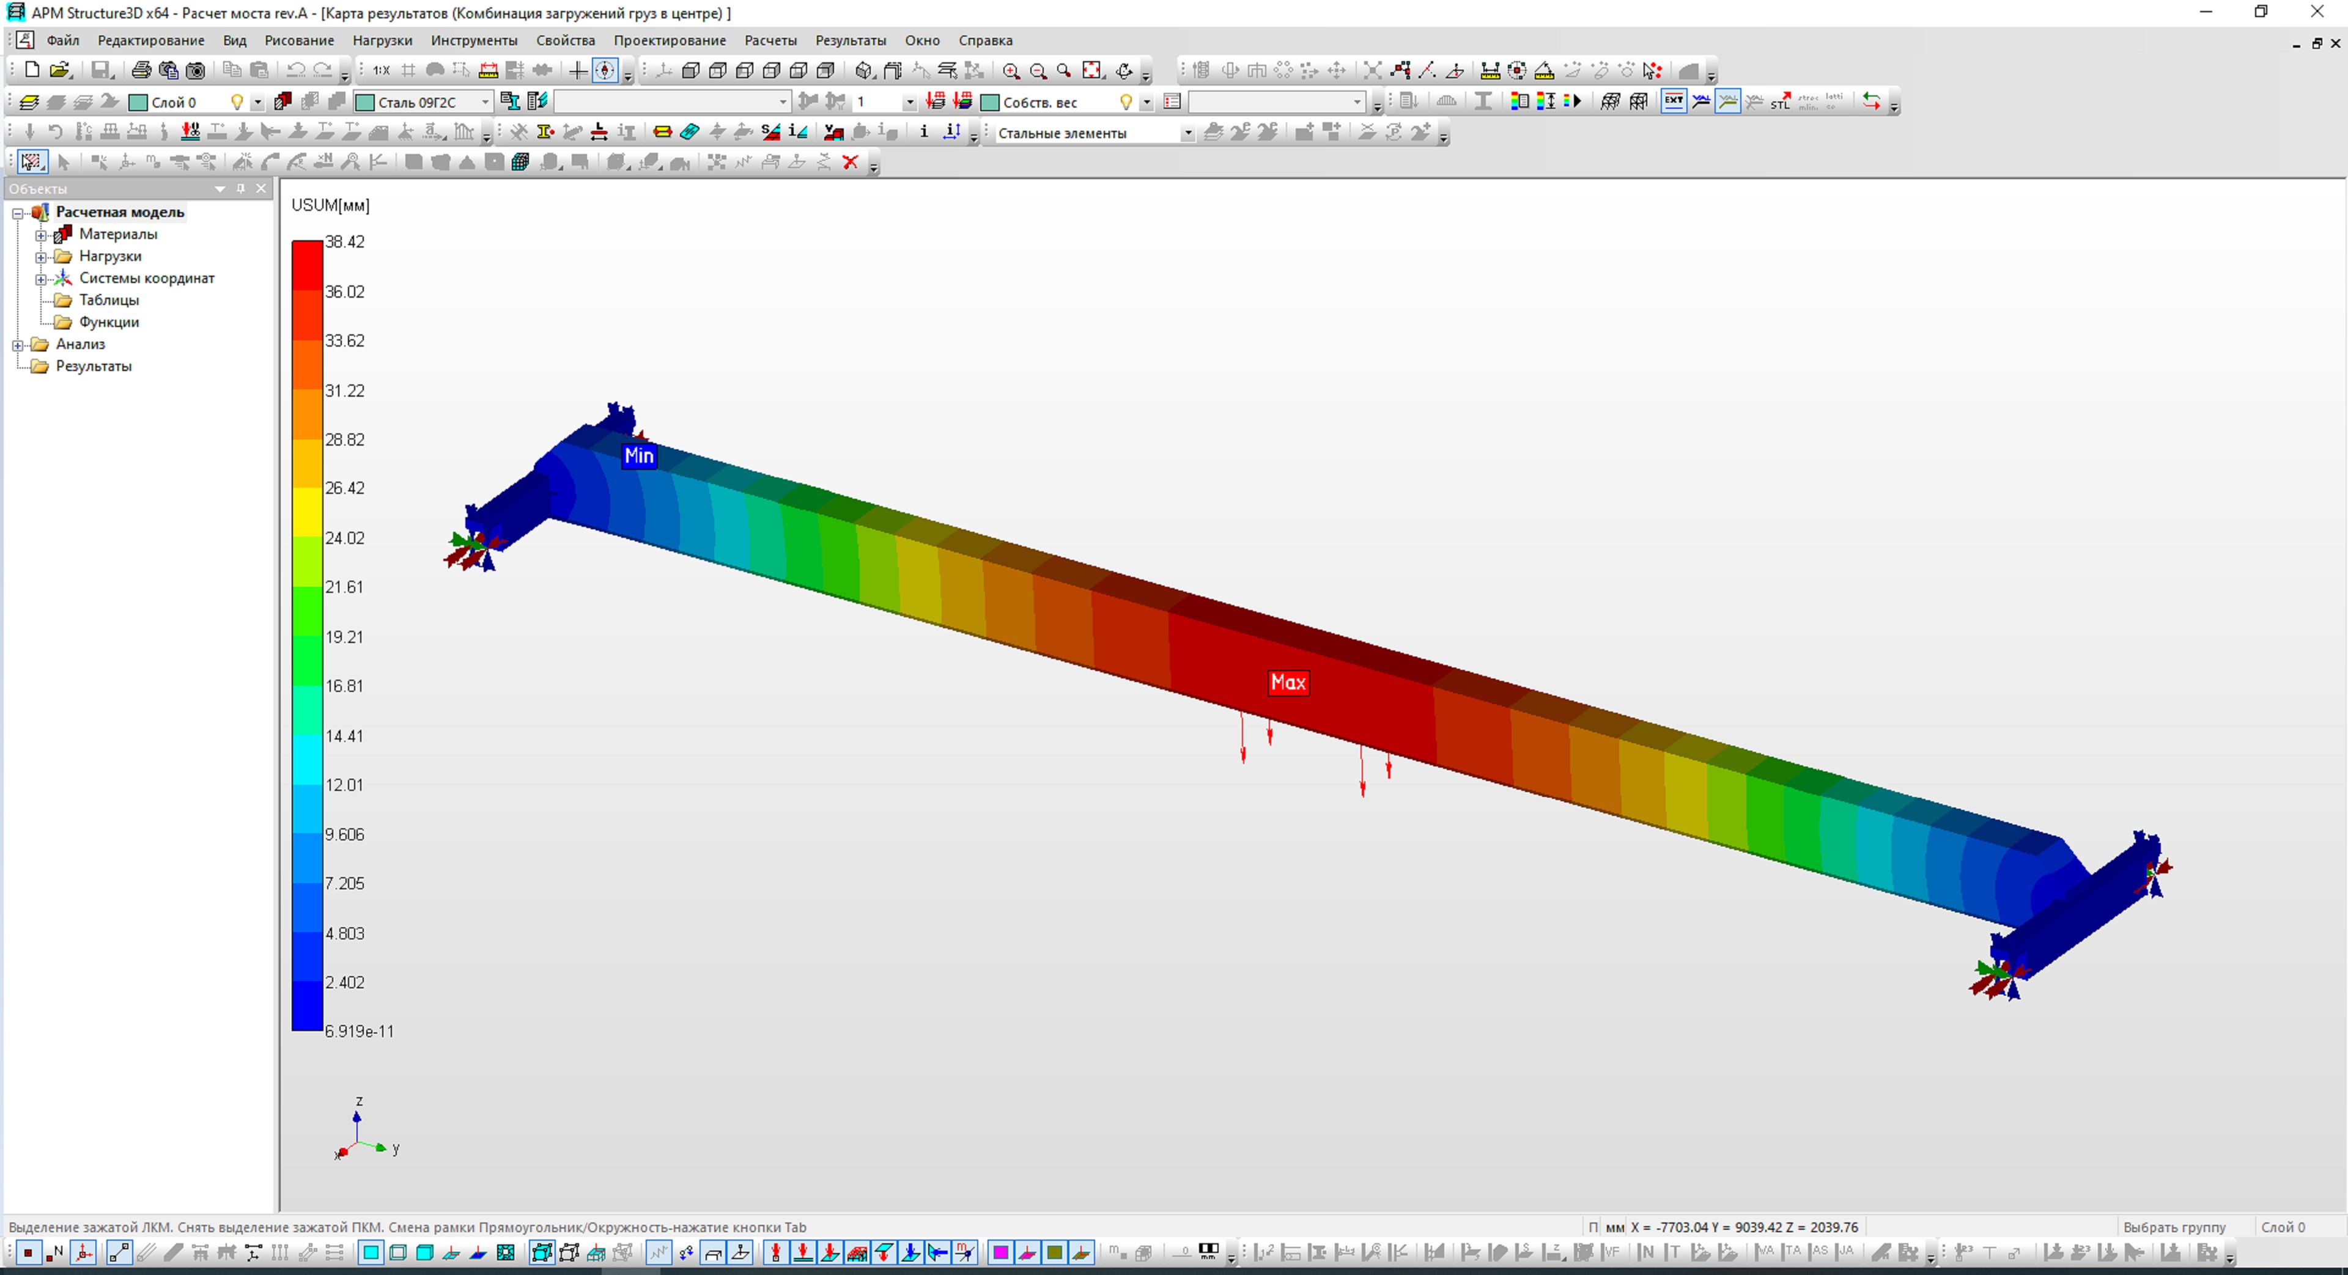Toggle the EXT extreme values display button
Image resolution: width=2348 pixels, height=1275 pixels.
tap(1674, 102)
